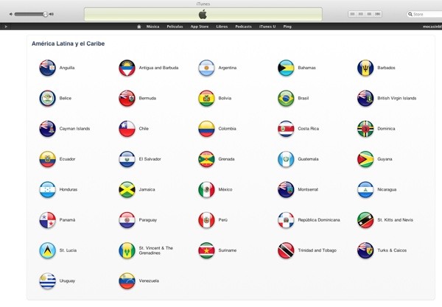This screenshot has width=442, height=307.
Task: Open the Uruguay store link
Action: (67, 280)
